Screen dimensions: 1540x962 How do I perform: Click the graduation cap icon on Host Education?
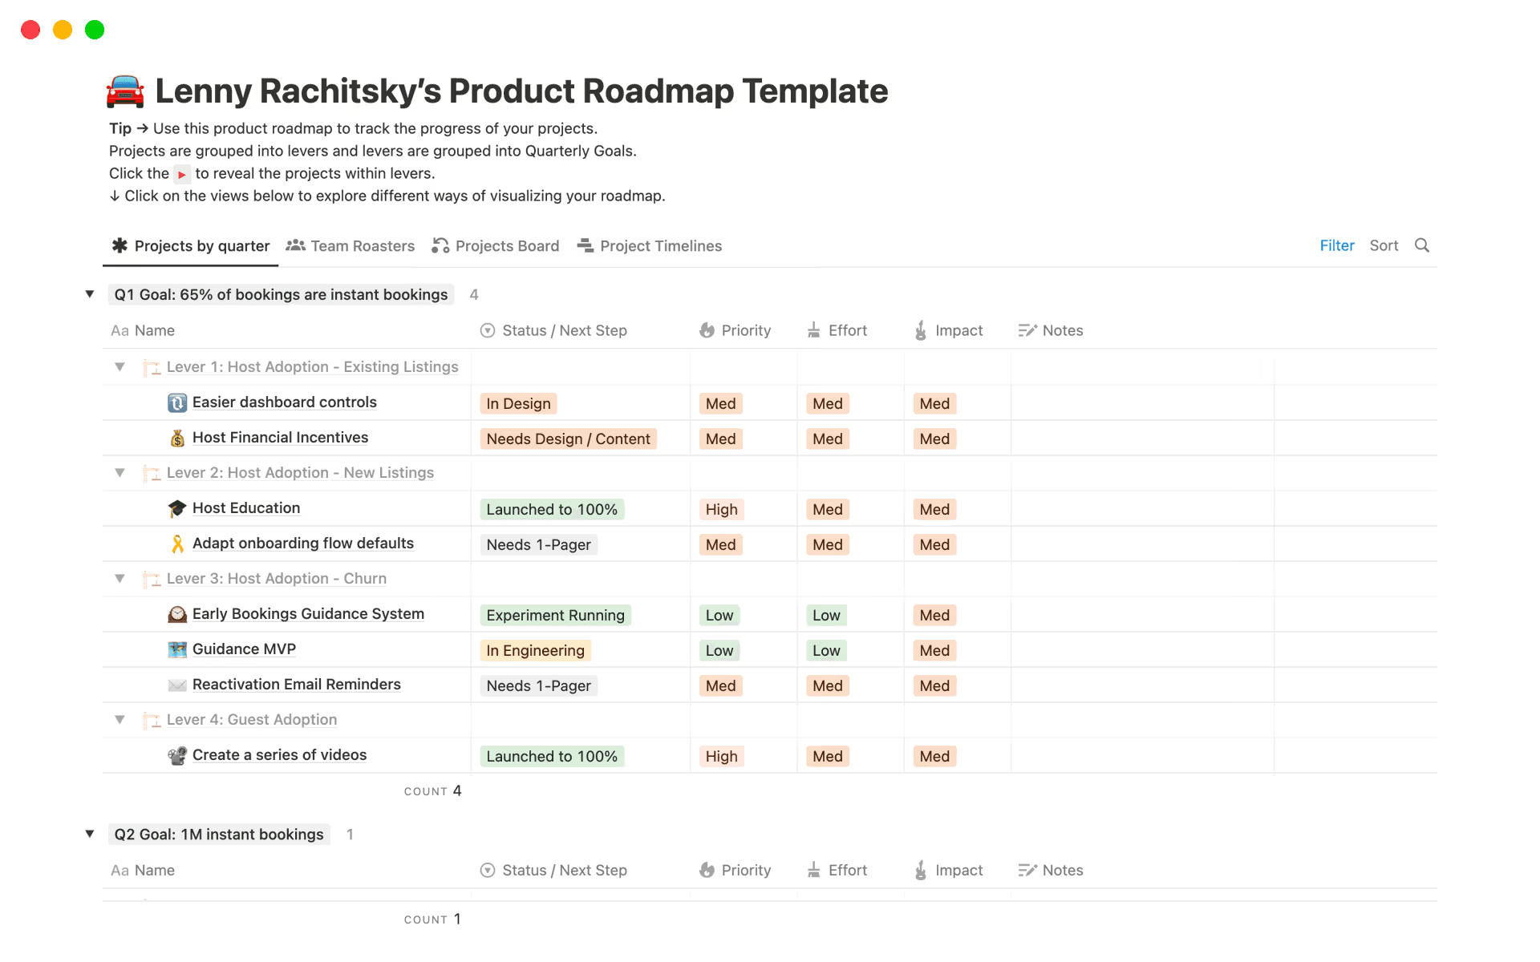click(176, 507)
